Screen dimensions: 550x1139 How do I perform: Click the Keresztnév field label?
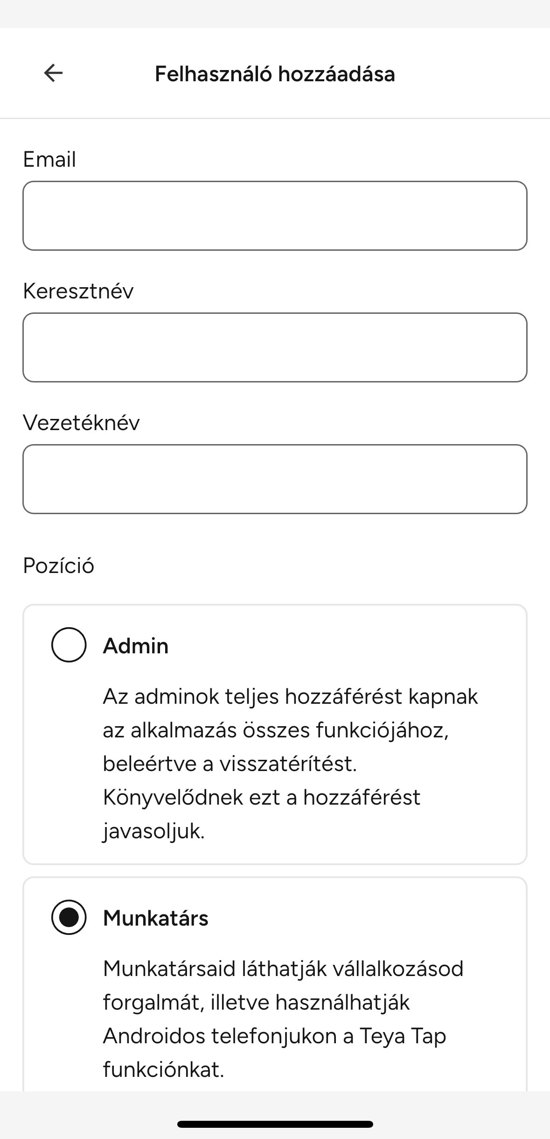(78, 291)
